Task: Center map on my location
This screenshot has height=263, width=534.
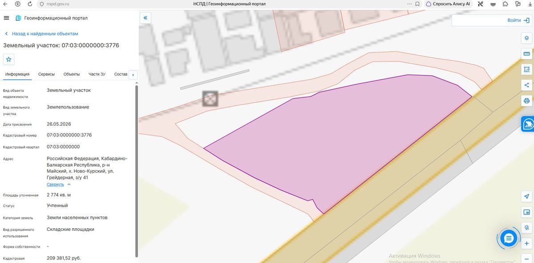Action: [527, 196]
